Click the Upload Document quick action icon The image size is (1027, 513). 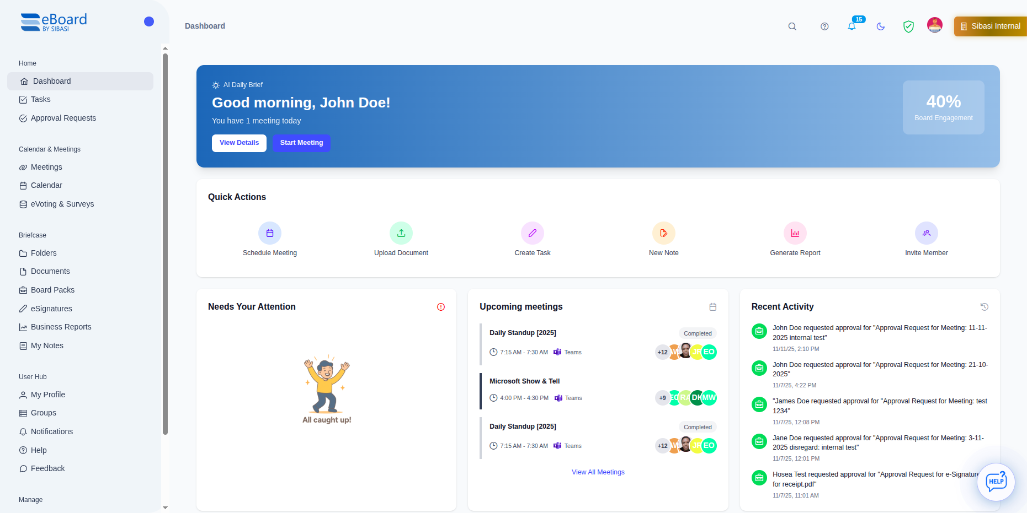click(x=401, y=233)
